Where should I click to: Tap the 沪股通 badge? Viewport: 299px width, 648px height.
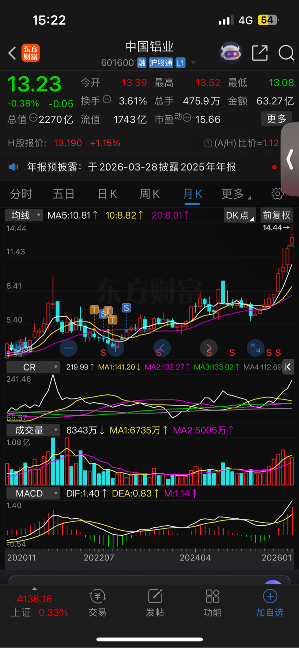point(161,63)
